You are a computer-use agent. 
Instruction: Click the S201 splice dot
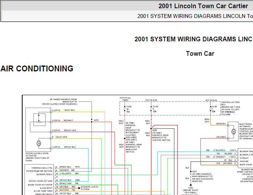(191, 172)
